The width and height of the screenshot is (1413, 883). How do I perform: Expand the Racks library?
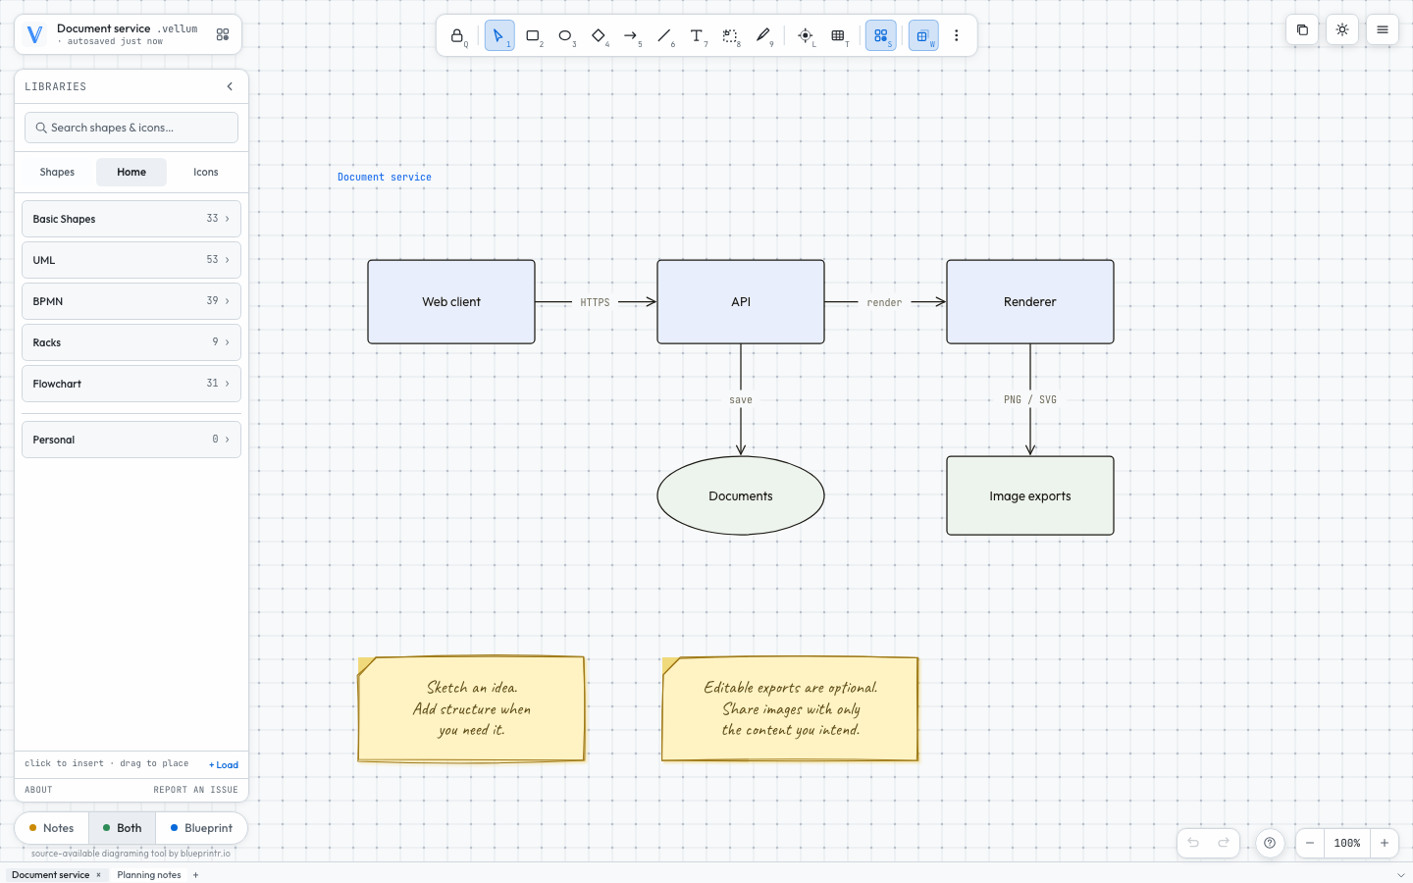pyautogui.click(x=131, y=342)
